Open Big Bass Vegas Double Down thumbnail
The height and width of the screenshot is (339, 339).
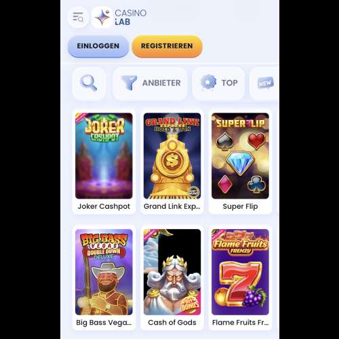coord(104,272)
